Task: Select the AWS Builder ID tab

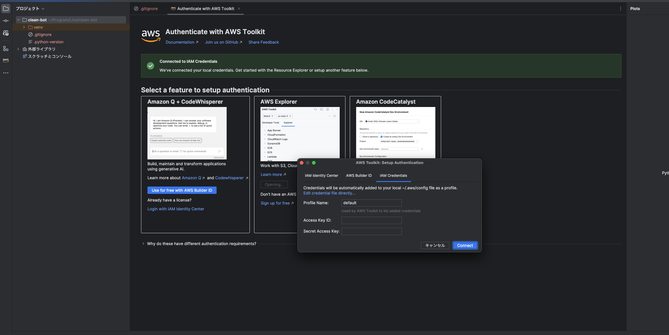Action: [x=359, y=176]
